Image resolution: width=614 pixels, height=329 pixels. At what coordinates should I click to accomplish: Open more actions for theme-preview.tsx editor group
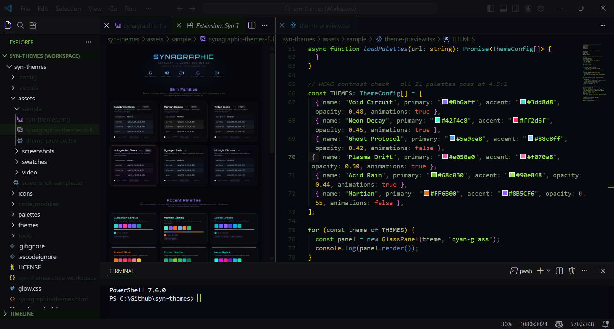coord(603,25)
